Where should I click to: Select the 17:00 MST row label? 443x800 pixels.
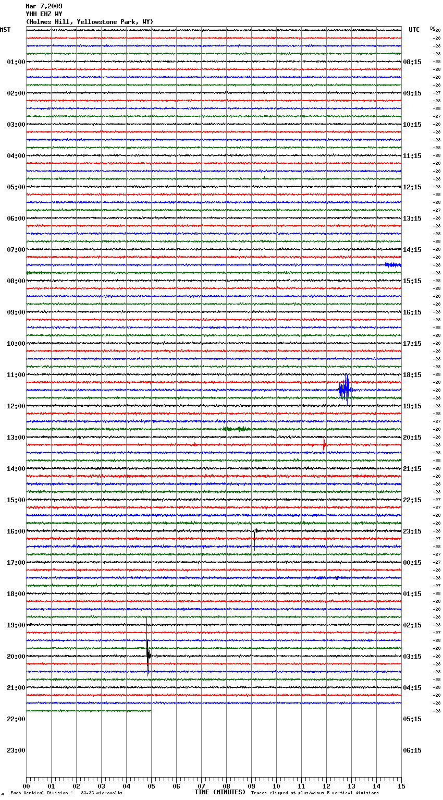click(16, 563)
